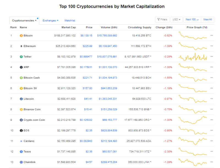Click the Tether logo icon
Screen dimensions: 220x168
tap(21, 57)
